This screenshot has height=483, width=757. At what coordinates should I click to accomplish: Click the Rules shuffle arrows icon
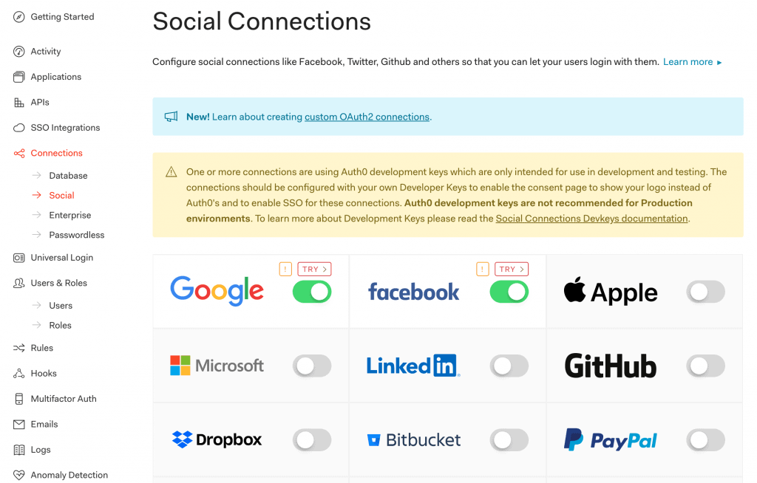click(x=19, y=348)
